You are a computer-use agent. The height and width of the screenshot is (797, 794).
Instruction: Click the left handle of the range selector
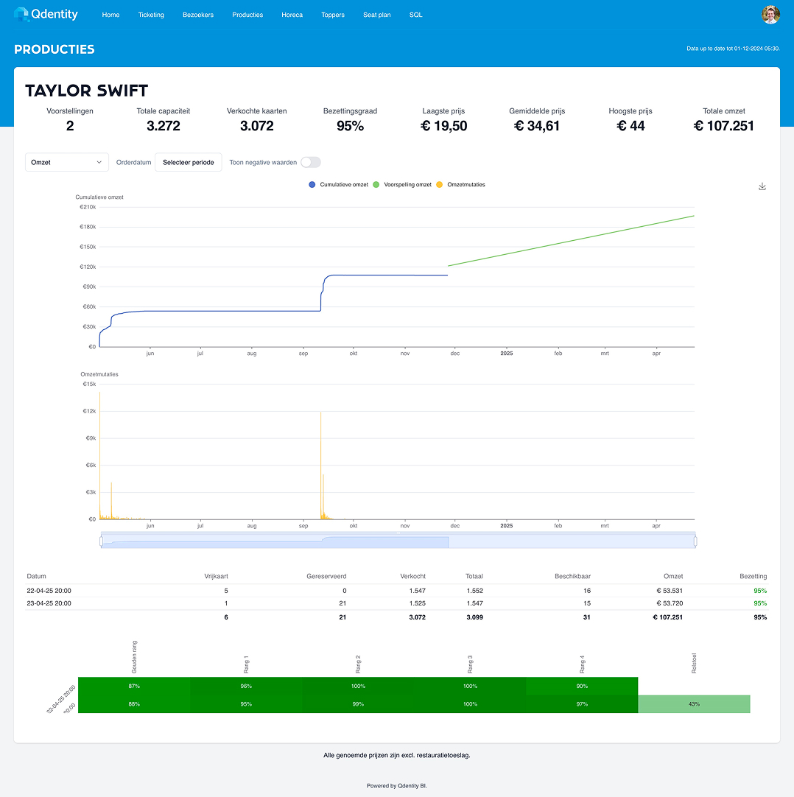coord(101,541)
